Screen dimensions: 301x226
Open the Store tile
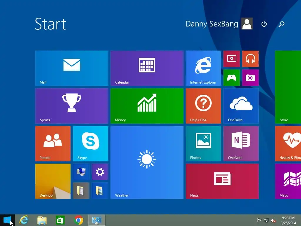click(288, 87)
